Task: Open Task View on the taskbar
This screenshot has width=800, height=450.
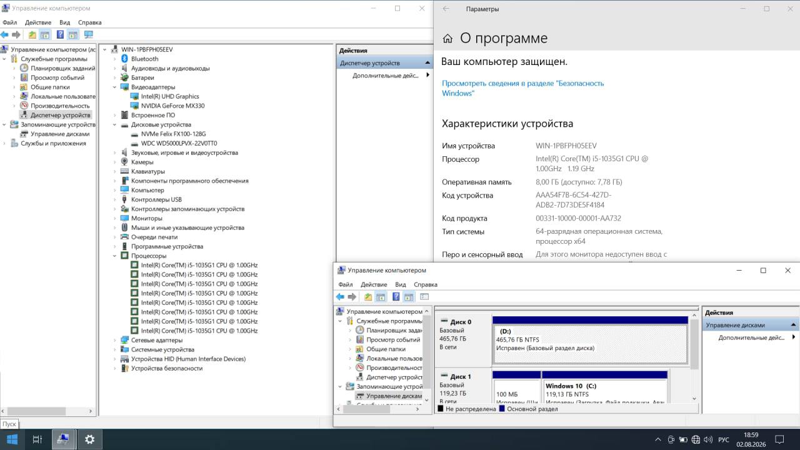Action: pyautogui.click(x=37, y=439)
